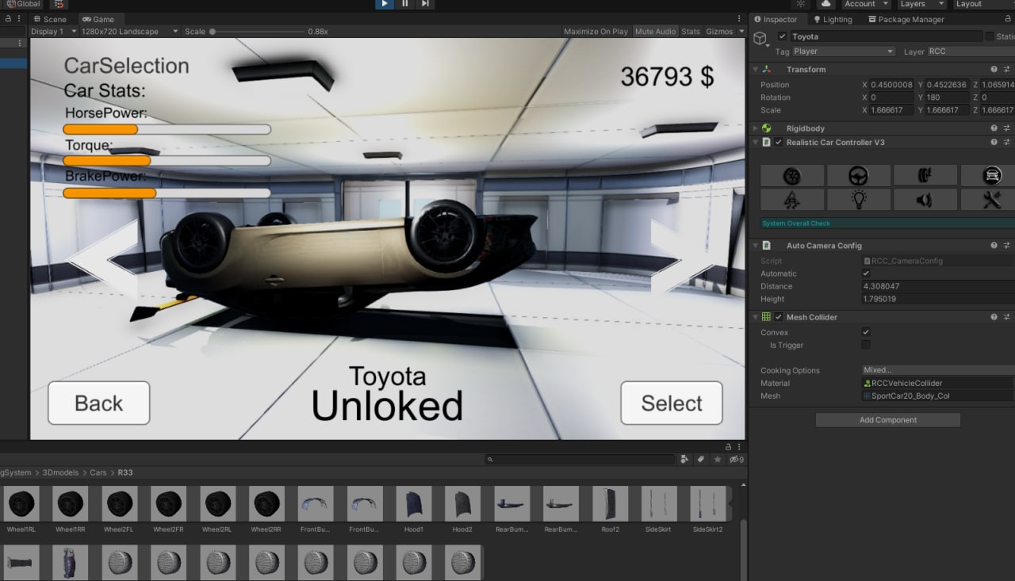
Task: Collapse the Transform component foldout
Action: [x=755, y=70]
